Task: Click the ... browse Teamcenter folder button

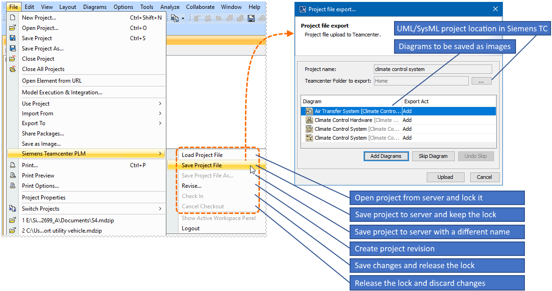Action: pos(481,81)
